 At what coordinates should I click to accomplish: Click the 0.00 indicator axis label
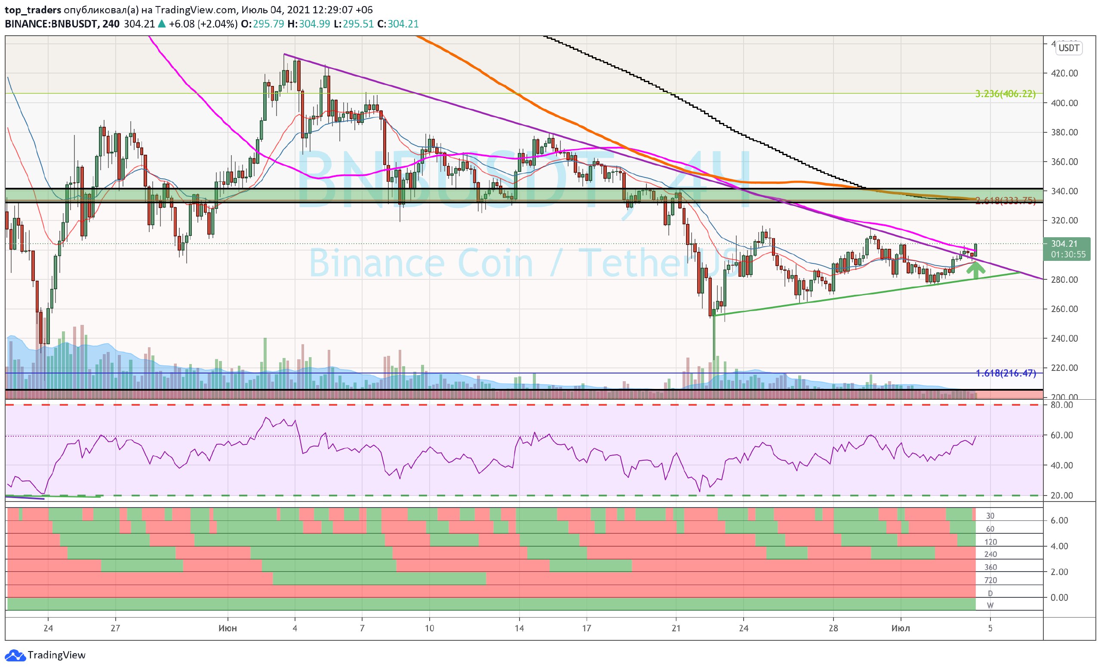point(1059,598)
